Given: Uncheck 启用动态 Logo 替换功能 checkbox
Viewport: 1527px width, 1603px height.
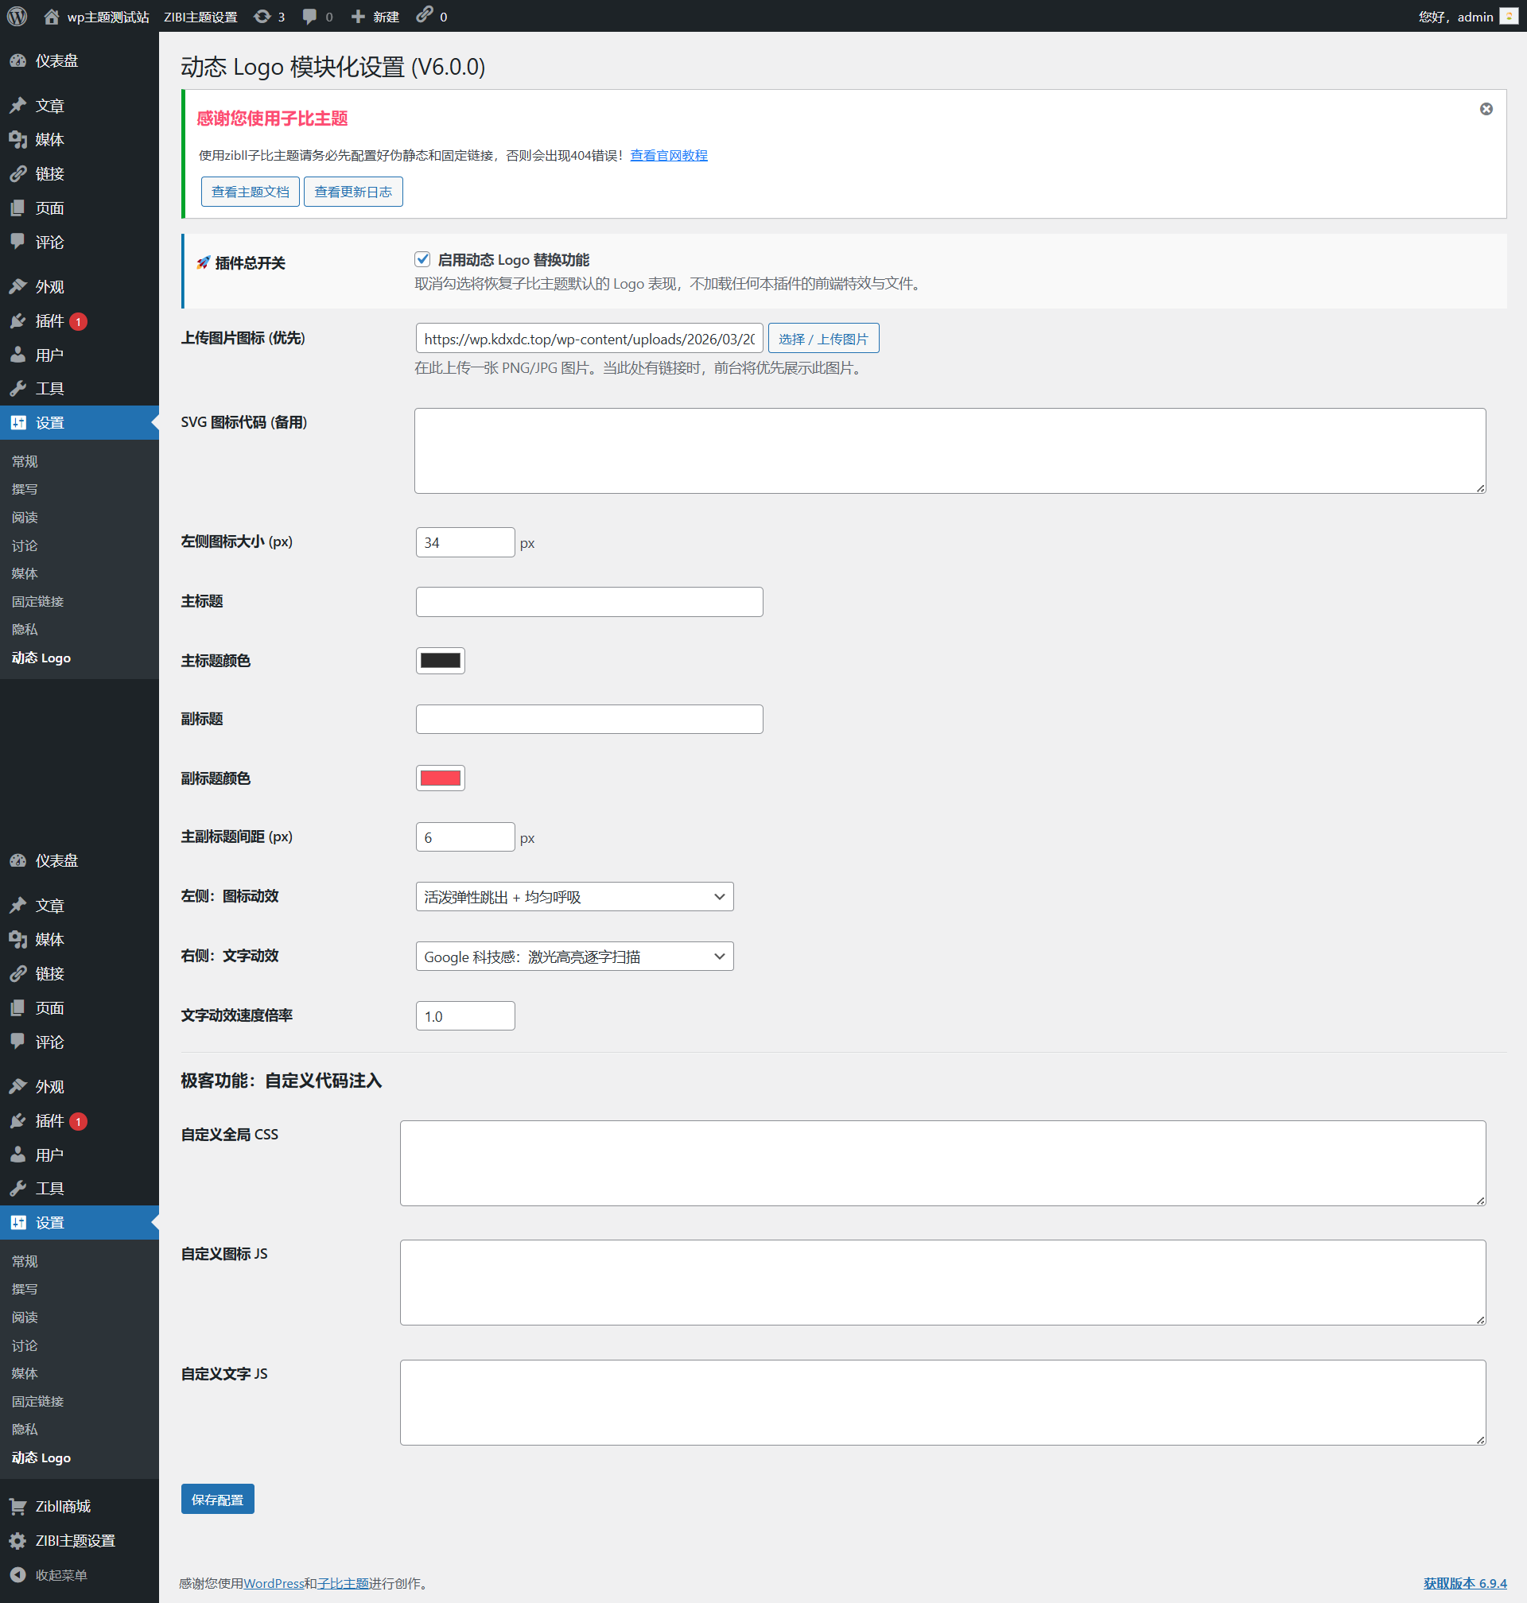Looking at the screenshot, I should point(422,259).
